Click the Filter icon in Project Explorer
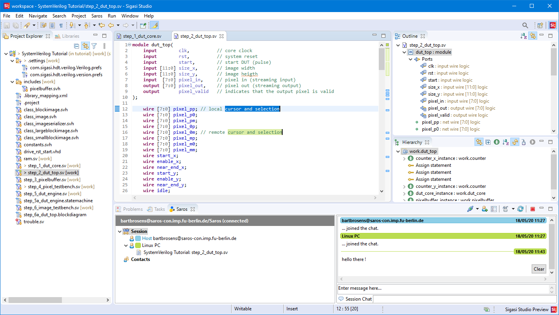The height and width of the screenshot is (315, 559). pos(94,46)
